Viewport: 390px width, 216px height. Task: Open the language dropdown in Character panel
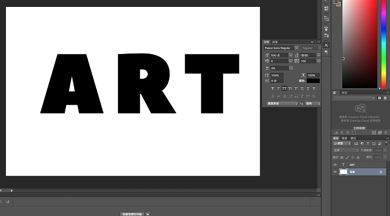pos(282,104)
